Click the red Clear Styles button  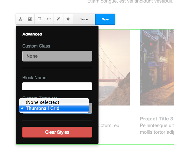coord(57,132)
